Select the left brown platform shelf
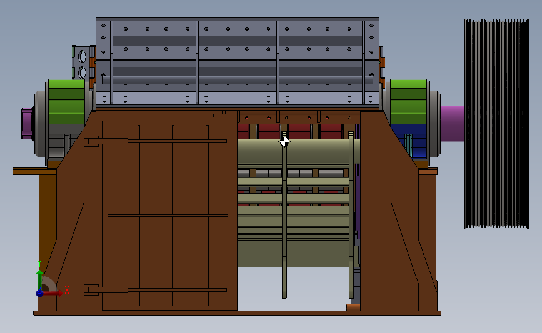The height and width of the screenshot is (333, 542). [x=34, y=171]
